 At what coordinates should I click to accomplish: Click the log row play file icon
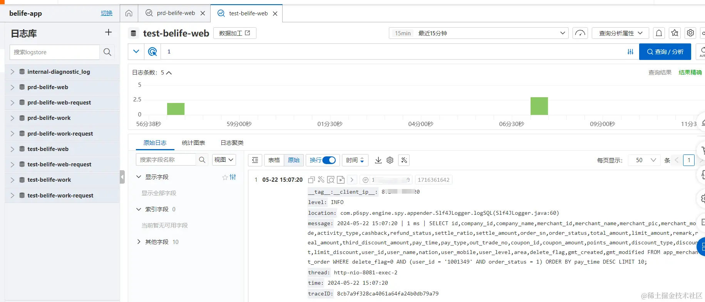click(341, 180)
